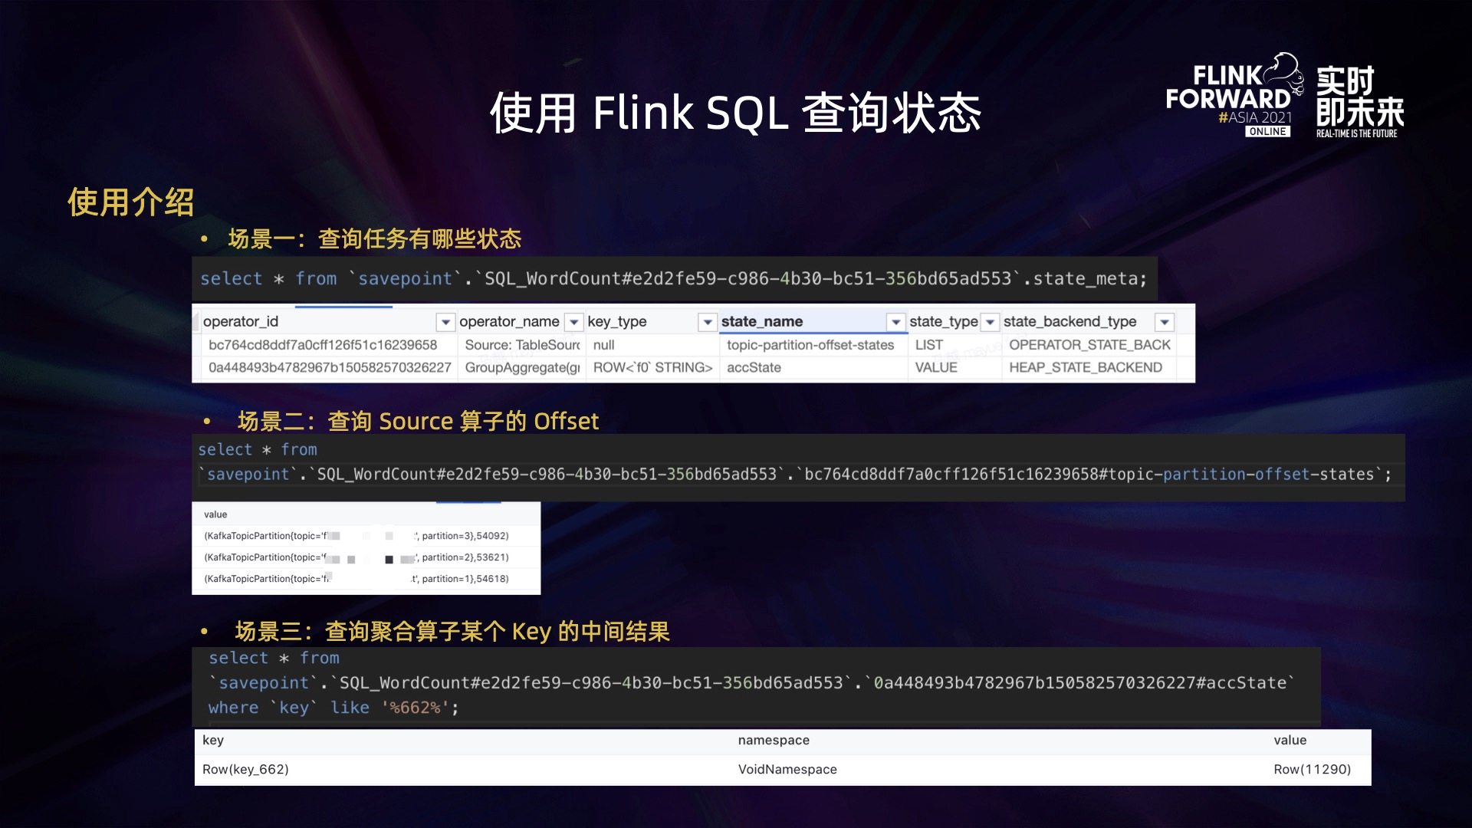Open the state_backend_type column dropdown

[1165, 322]
